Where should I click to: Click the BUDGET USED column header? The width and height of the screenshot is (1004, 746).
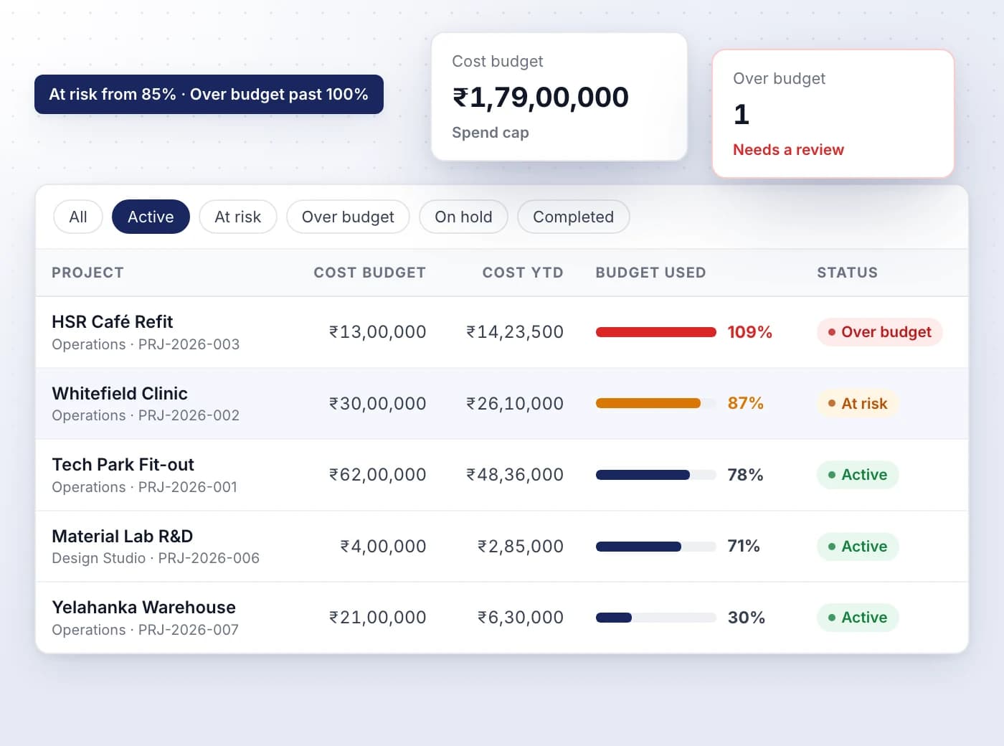pyautogui.click(x=650, y=273)
